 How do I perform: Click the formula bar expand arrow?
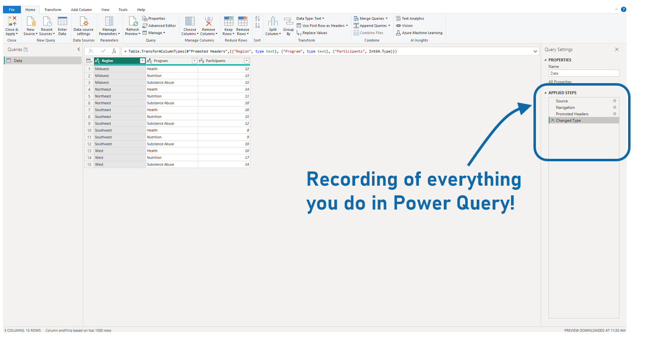click(534, 50)
